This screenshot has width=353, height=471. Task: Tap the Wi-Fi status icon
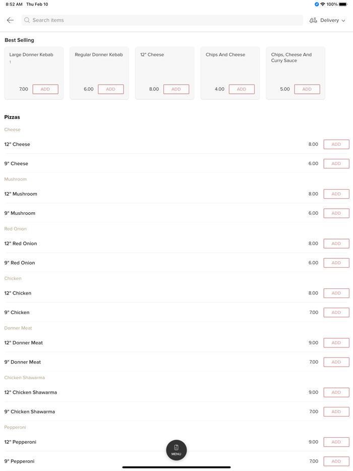click(323, 4)
